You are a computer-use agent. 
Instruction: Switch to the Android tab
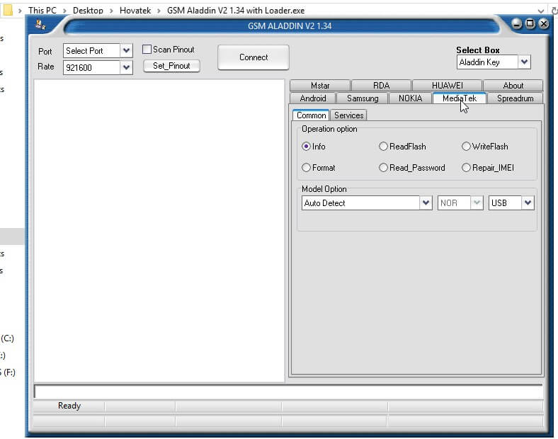(x=313, y=98)
